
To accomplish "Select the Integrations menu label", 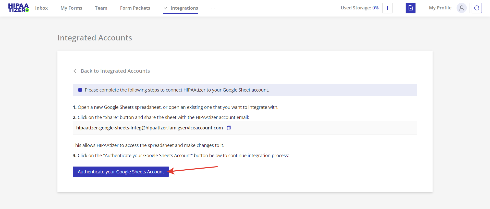I will coord(184,8).
